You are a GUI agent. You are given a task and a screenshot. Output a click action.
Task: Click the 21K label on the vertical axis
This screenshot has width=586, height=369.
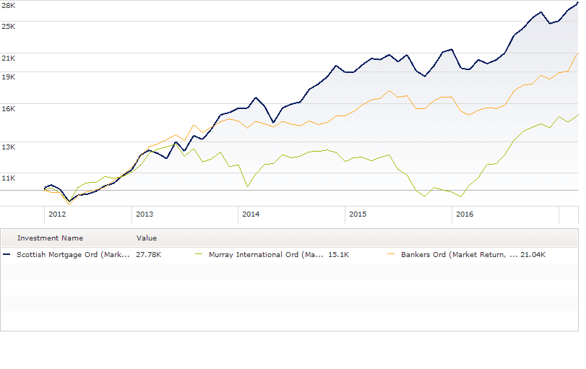(x=9, y=57)
